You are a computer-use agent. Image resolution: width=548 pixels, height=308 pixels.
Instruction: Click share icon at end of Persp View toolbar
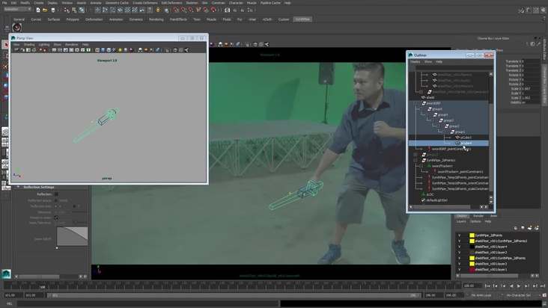tap(186, 50)
